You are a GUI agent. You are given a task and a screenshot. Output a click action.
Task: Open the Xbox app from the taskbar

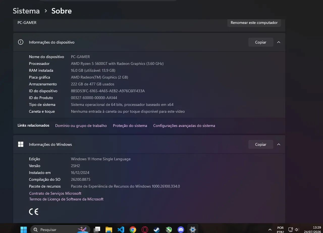169,229
